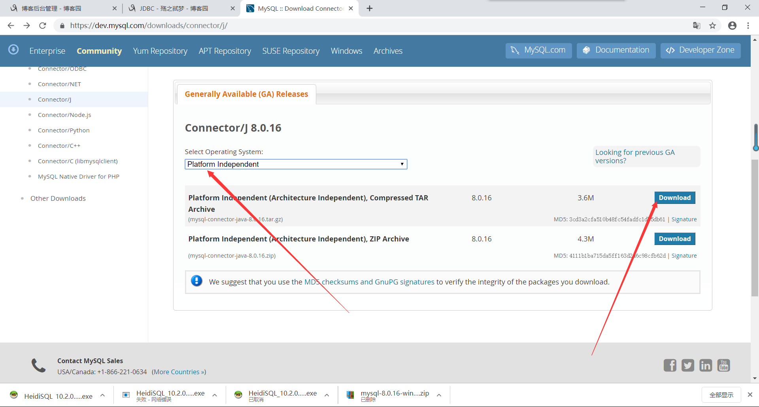The height and width of the screenshot is (407, 759).
Task: Click the Developer Zone button
Action: (x=700, y=51)
